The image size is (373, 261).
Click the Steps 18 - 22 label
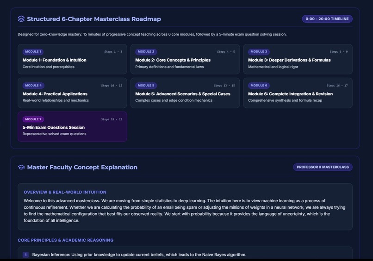point(112,119)
